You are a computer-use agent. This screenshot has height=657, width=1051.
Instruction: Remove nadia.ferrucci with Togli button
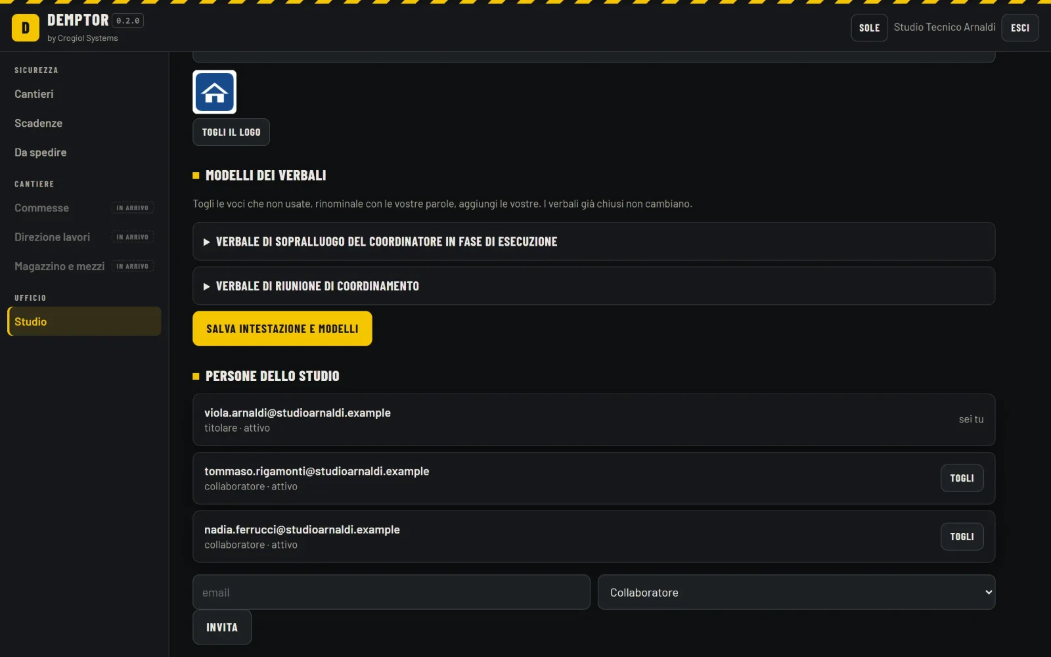click(962, 537)
